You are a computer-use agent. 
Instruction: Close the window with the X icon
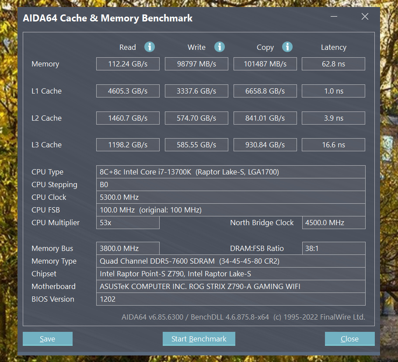tap(365, 17)
